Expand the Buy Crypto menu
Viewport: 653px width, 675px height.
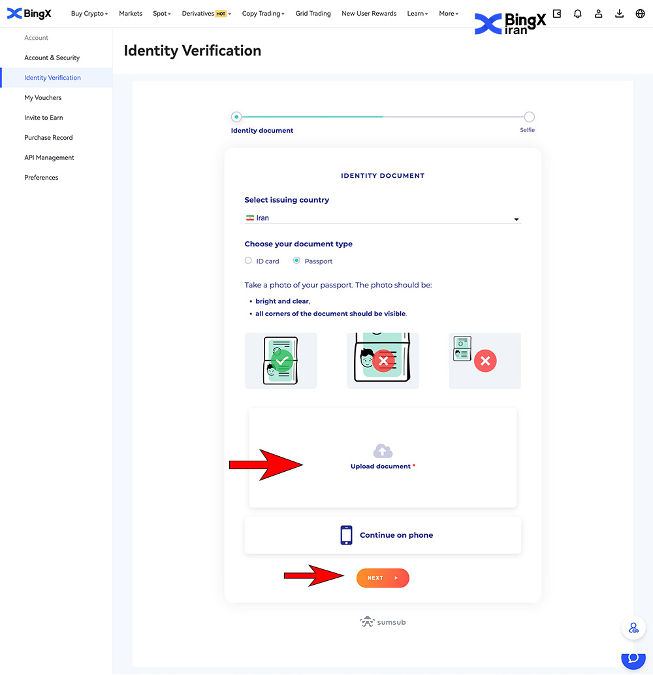coord(89,14)
